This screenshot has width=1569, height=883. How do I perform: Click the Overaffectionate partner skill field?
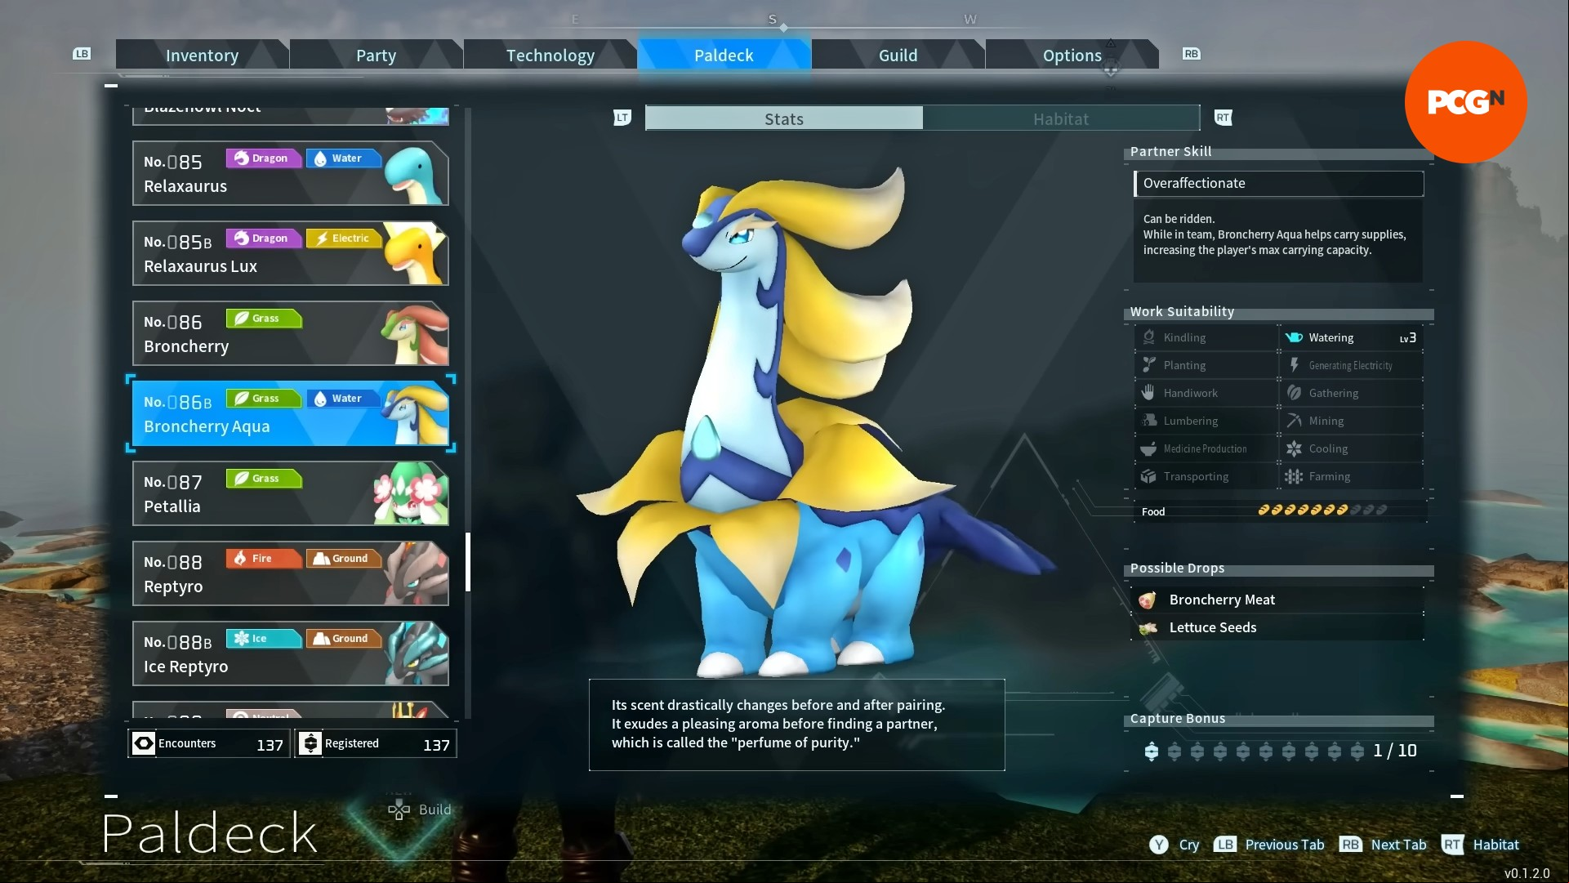[x=1279, y=183]
